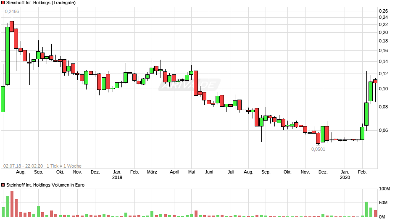Click the 0,0501 low price label
The width and height of the screenshot is (395, 221).
point(318,149)
